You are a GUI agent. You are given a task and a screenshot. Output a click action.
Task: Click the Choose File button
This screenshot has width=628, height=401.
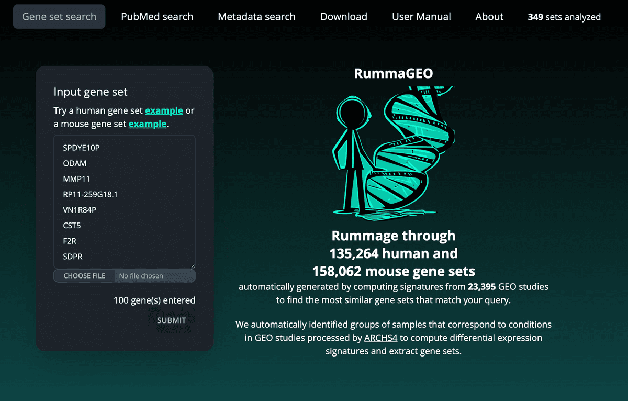tap(84, 276)
